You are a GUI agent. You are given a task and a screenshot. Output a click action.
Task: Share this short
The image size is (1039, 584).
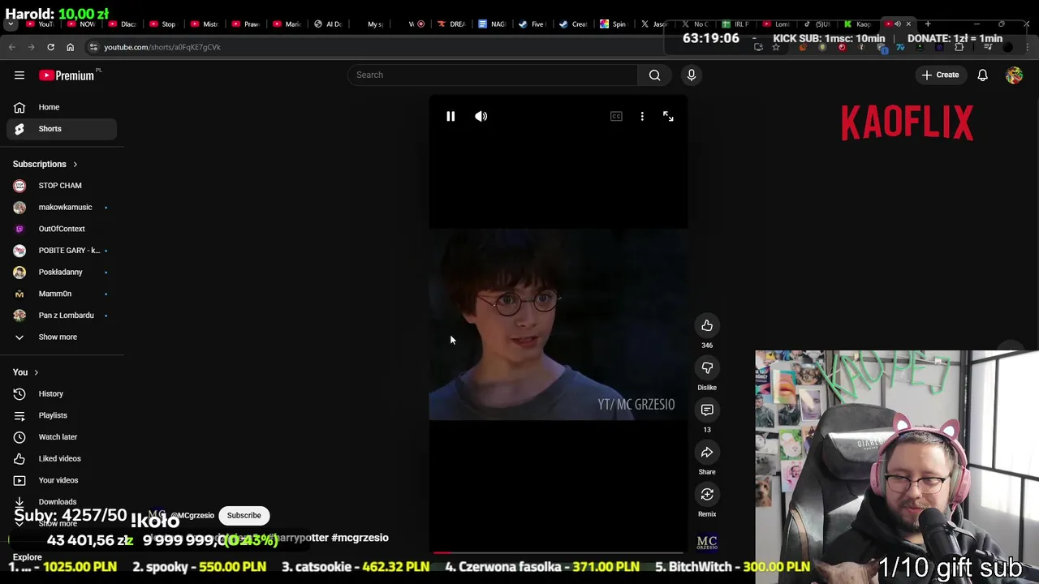click(707, 452)
